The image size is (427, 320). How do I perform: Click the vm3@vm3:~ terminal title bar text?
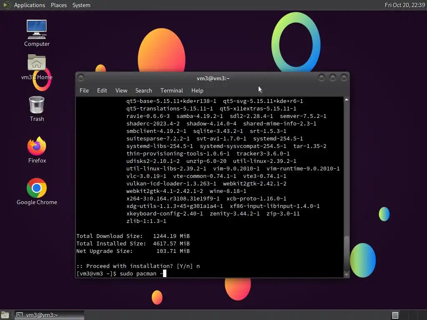pos(213,78)
